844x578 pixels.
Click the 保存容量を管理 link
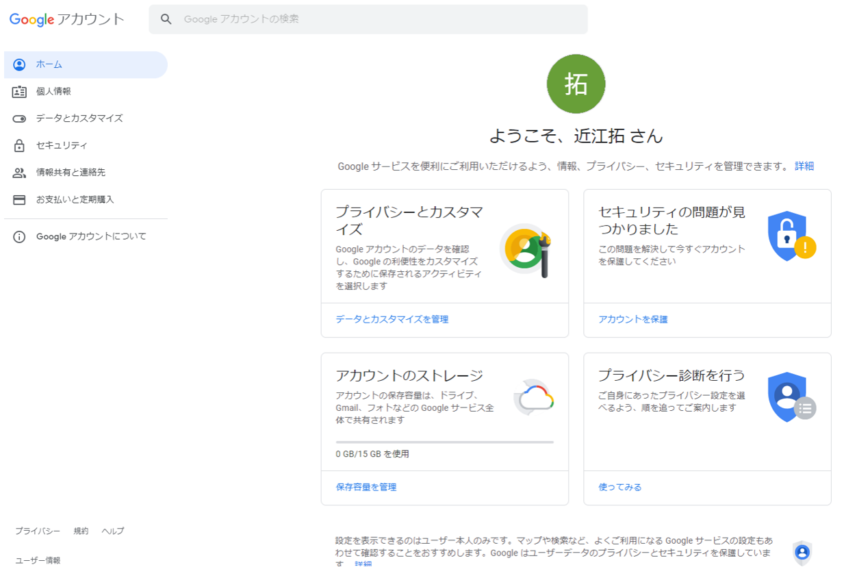366,487
